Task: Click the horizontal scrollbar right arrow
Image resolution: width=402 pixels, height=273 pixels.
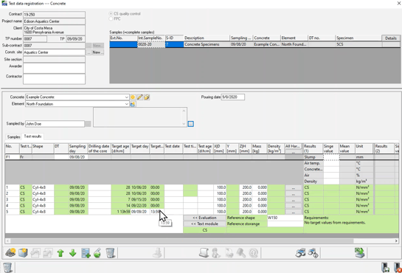Action: 396,241
